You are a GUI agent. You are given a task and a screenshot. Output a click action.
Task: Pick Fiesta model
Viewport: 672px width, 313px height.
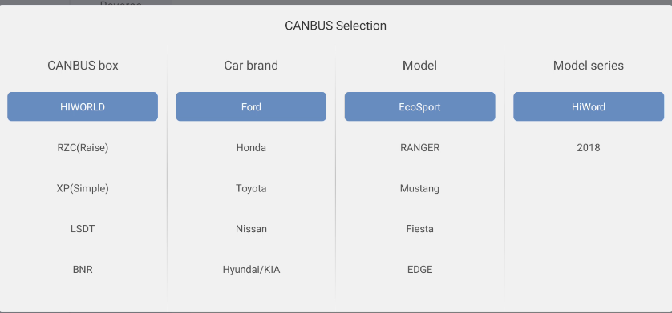[x=420, y=229]
